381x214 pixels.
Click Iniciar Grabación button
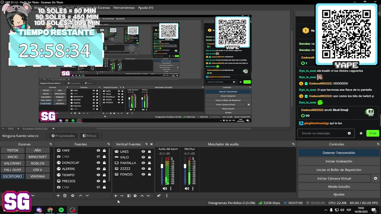coord(339,161)
